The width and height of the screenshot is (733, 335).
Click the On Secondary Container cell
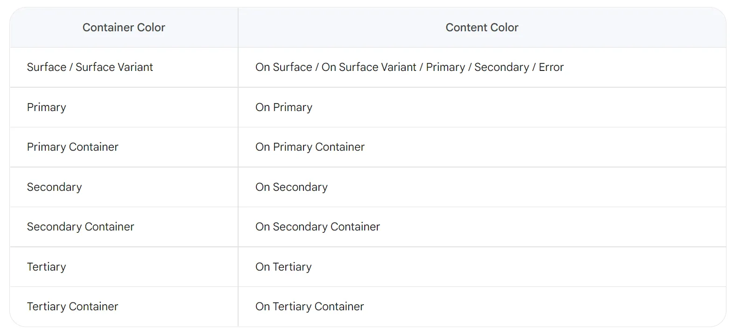pyautogui.click(x=317, y=227)
